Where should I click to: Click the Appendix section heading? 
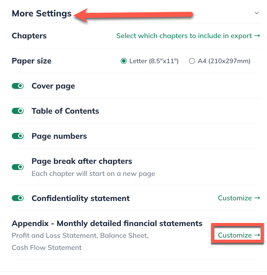[107, 223]
